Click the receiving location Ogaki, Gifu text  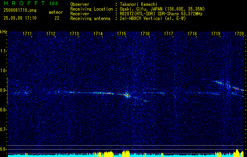tap(162, 9)
